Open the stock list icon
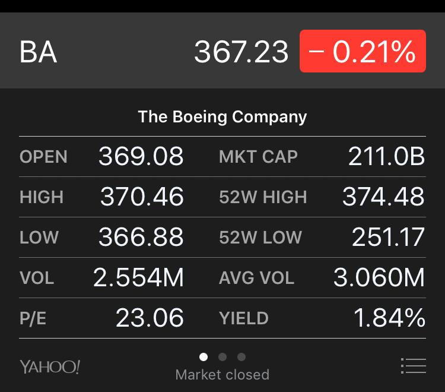 (x=414, y=366)
